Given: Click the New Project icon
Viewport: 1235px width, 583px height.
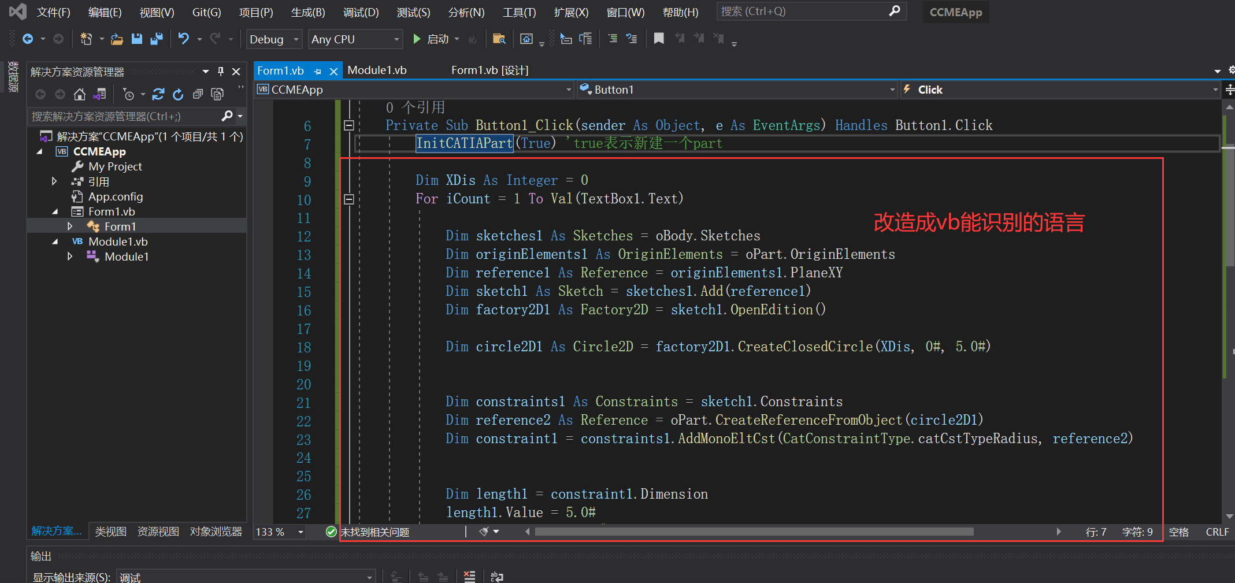Looking at the screenshot, I should point(86,39).
